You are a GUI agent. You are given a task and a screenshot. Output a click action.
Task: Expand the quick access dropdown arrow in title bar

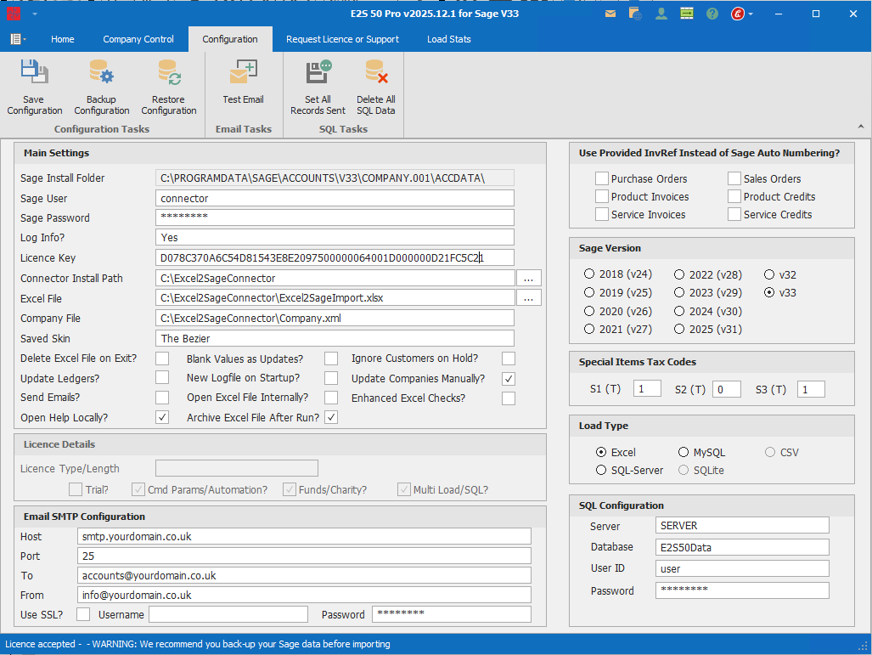[35, 14]
